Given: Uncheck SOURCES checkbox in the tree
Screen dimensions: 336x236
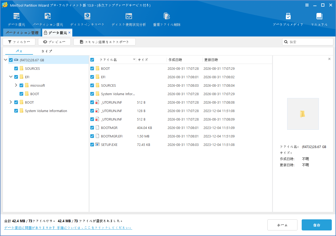Looking at the screenshot, I should click(16, 68).
